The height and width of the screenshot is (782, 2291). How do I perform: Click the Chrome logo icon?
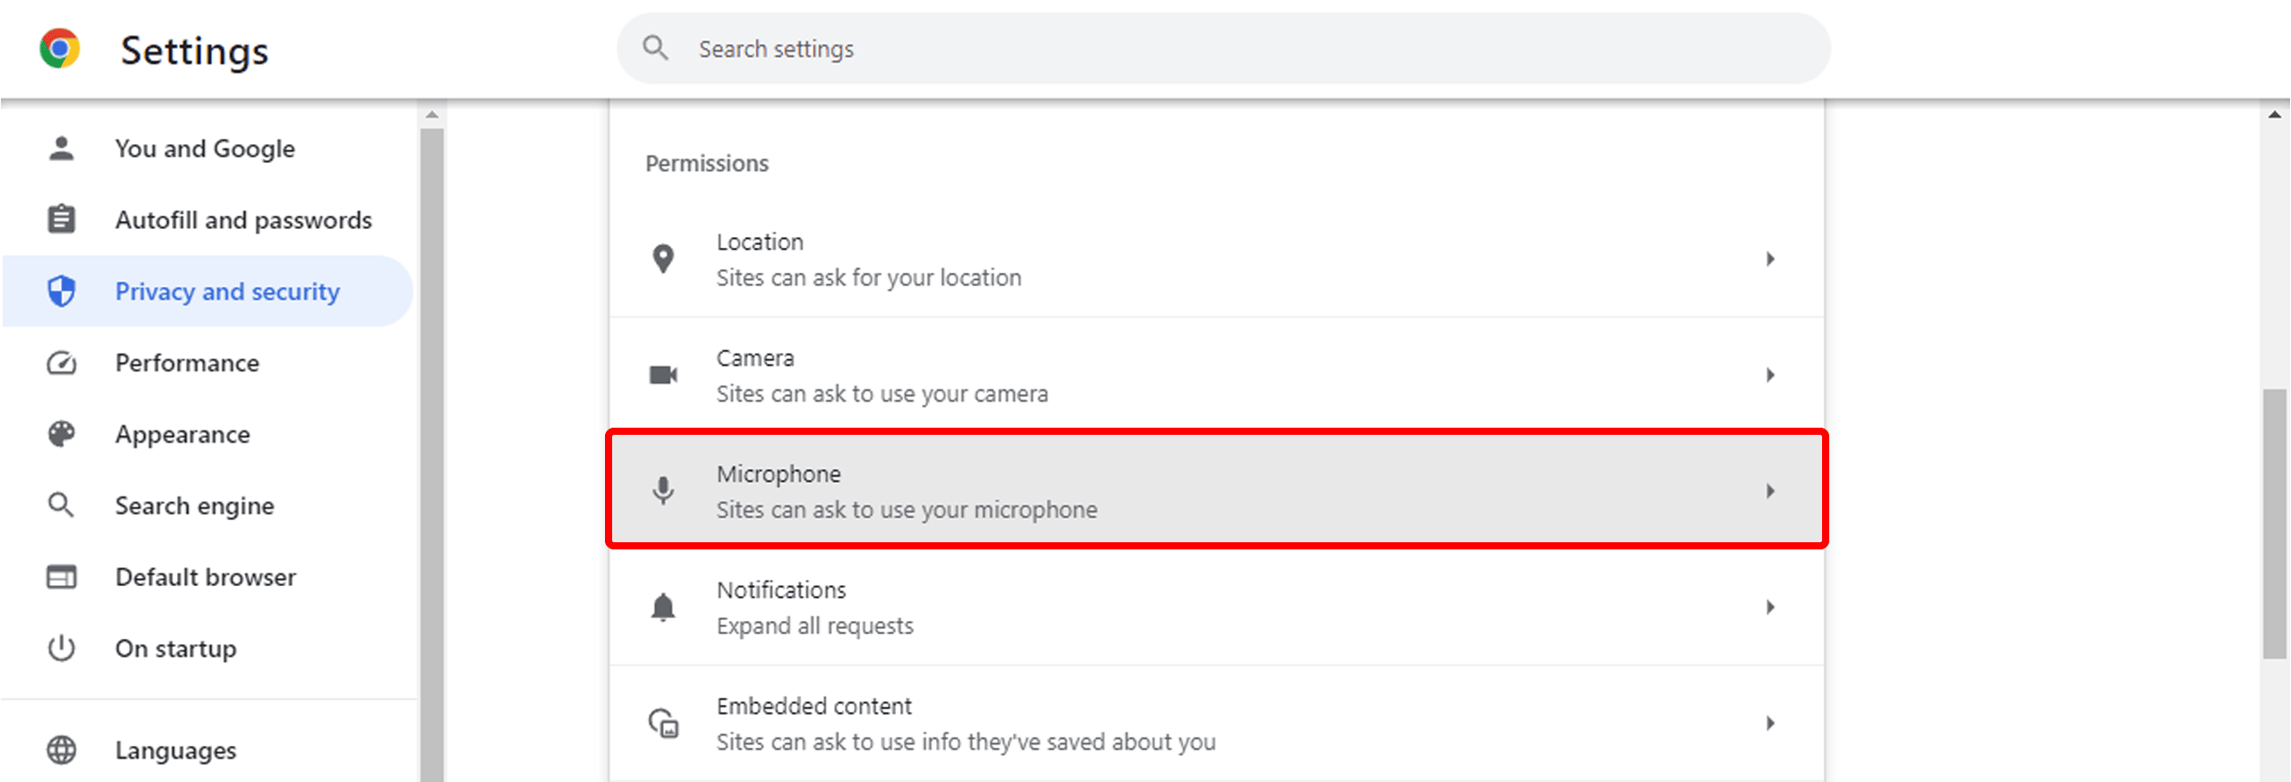[x=60, y=48]
